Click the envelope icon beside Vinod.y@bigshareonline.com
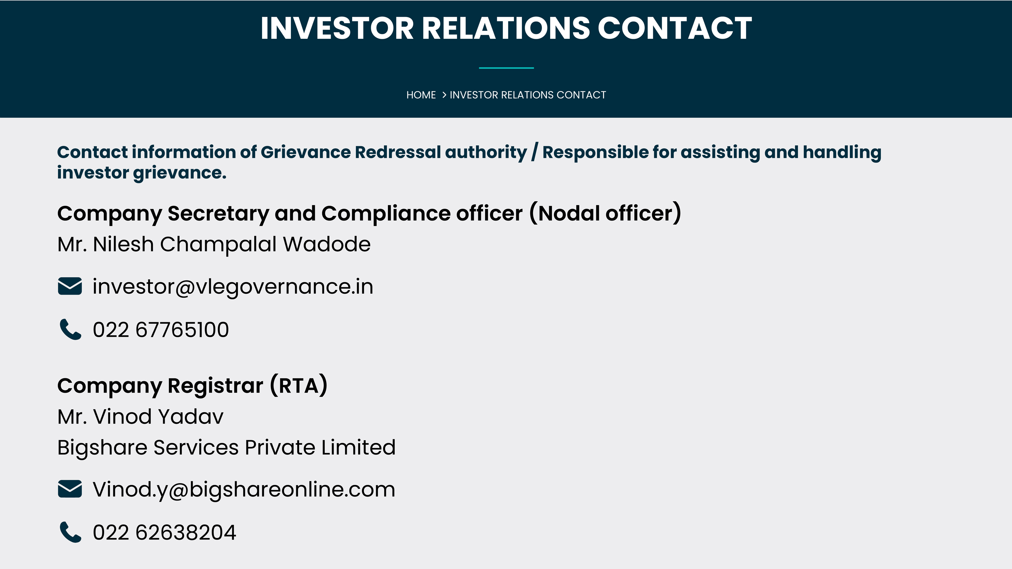The height and width of the screenshot is (569, 1012). tap(70, 489)
